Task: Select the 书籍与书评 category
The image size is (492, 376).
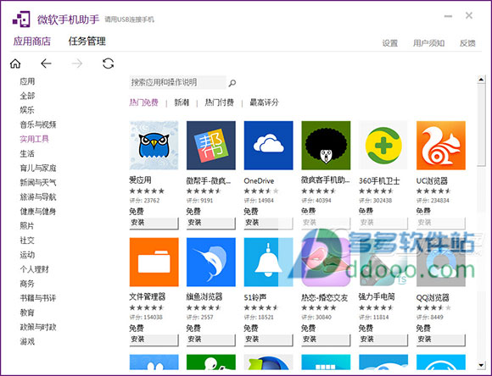Action: tap(38, 298)
